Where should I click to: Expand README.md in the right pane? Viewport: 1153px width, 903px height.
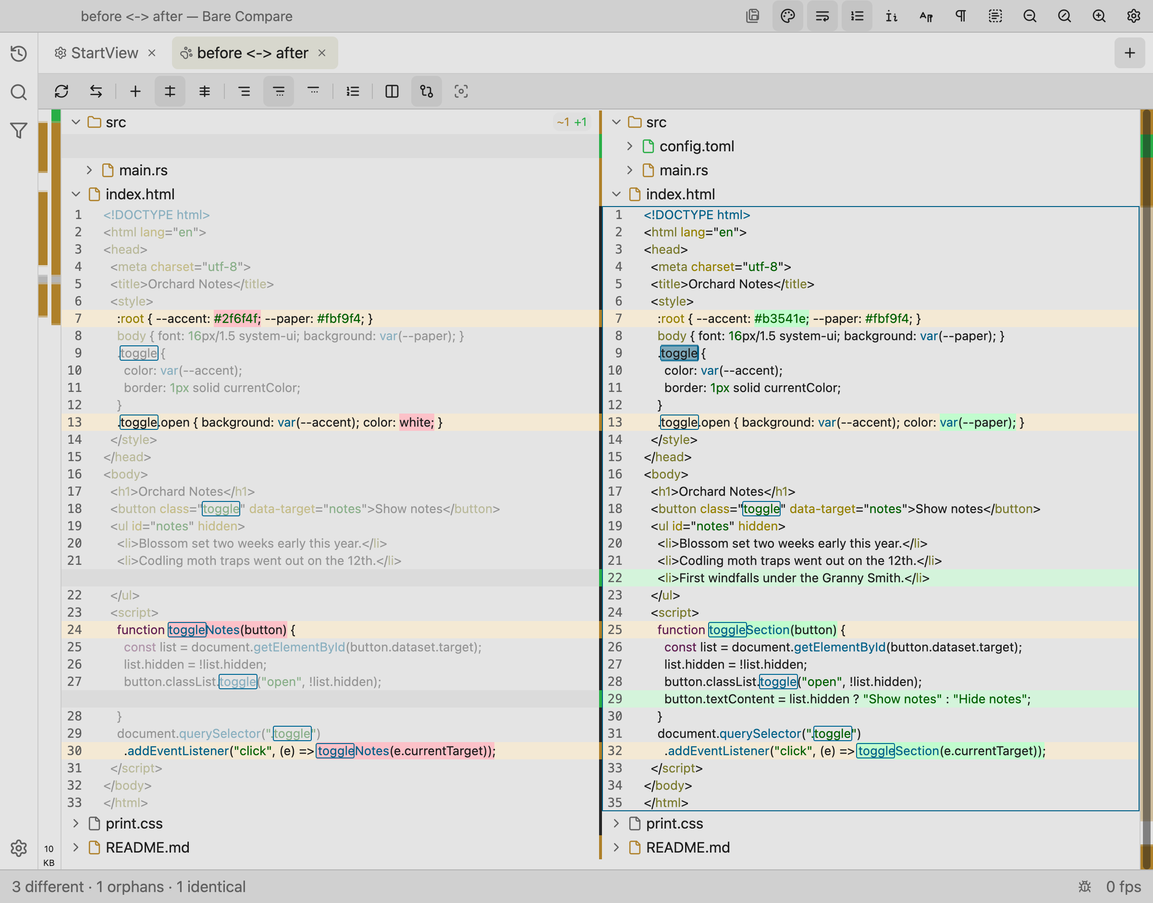[616, 847]
